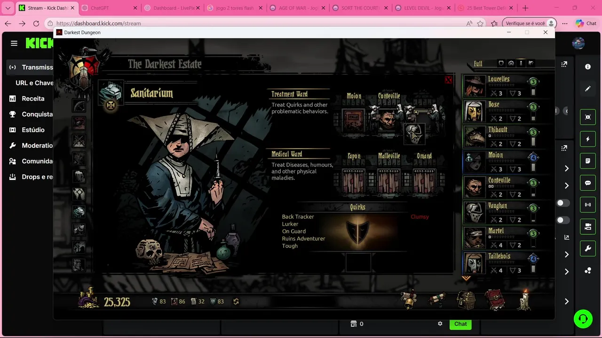
Task: Toggle the lower switch in Kick dashboard panel
Action: (563, 220)
